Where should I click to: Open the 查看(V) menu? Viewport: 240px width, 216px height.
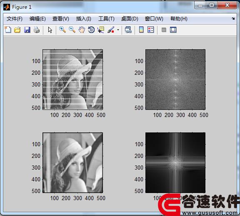pos(60,19)
